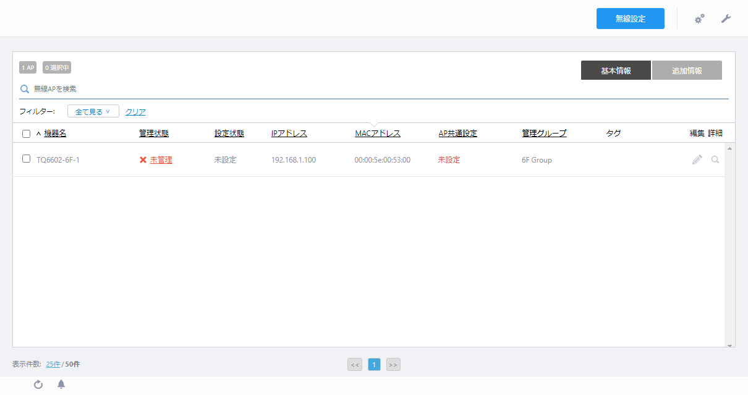The image size is (748, 395).
Task: Switch to the 基本情報 tab
Action: (x=616, y=70)
